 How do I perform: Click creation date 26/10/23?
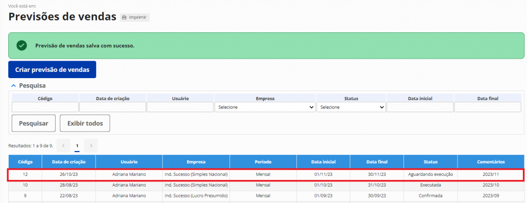68,175
